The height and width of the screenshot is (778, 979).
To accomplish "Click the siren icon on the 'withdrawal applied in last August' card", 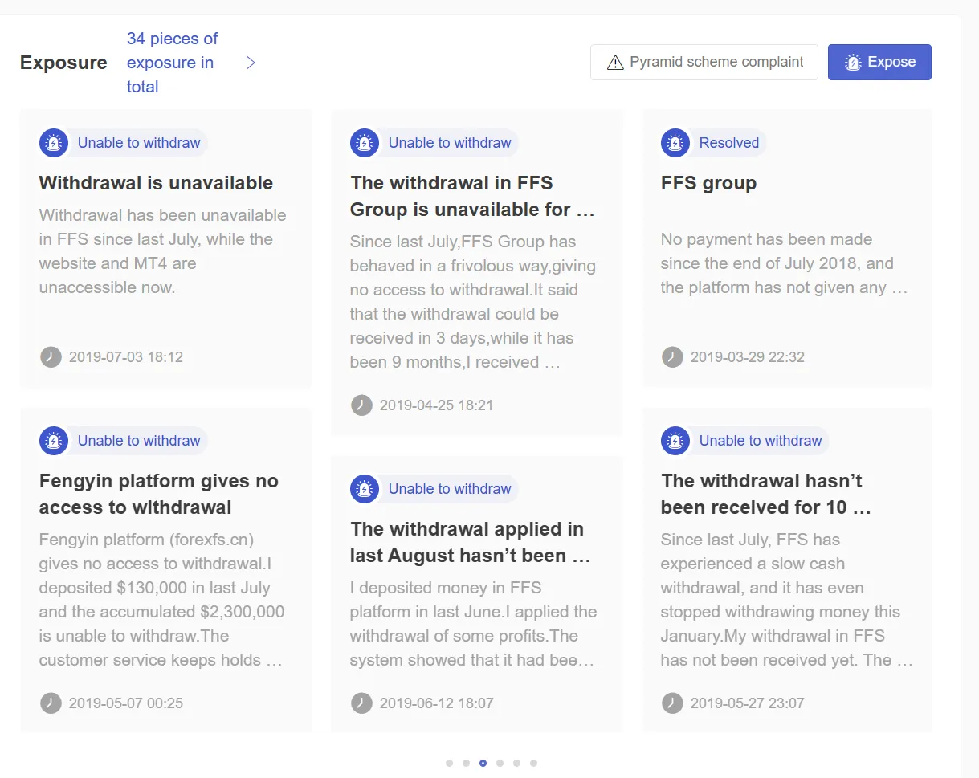I will (365, 489).
